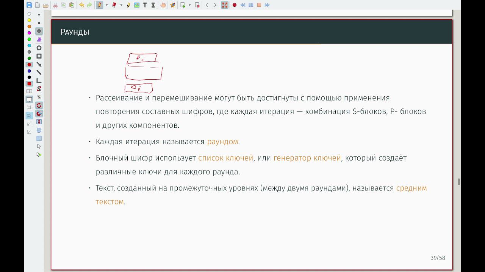485x272 pixels.
Task: Set thick line thickness
Action: pos(39,31)
